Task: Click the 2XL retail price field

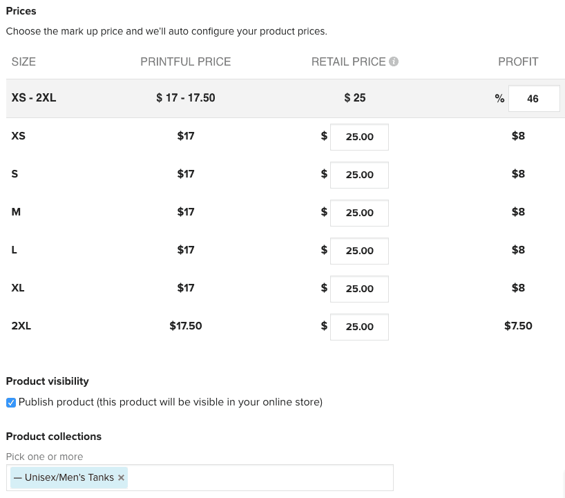Action: click(x=359, y=327)
